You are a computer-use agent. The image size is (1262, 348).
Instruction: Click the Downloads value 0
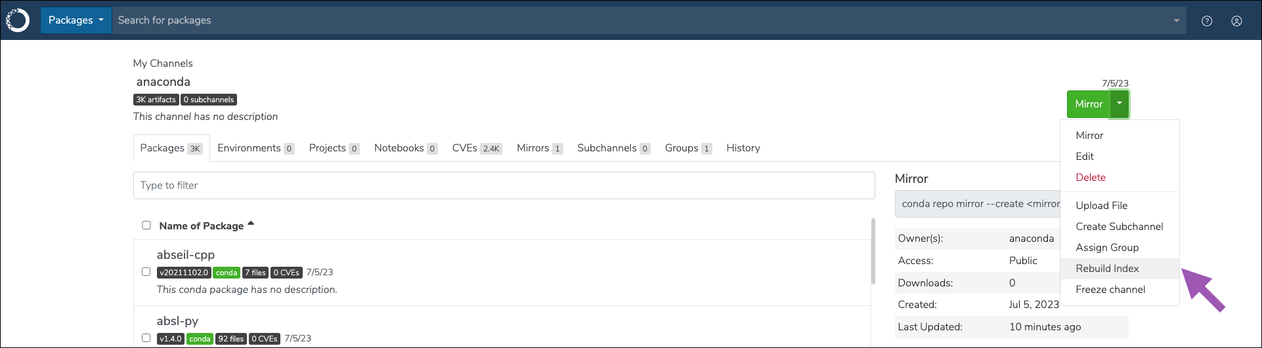[1012, 283]
